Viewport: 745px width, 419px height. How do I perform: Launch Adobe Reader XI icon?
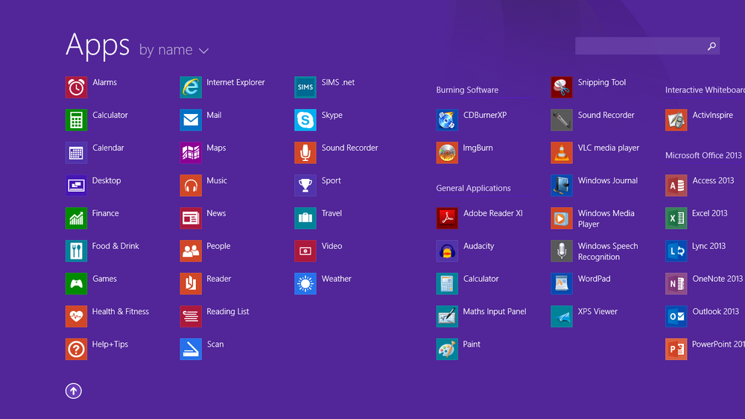(x=447, y=218)
